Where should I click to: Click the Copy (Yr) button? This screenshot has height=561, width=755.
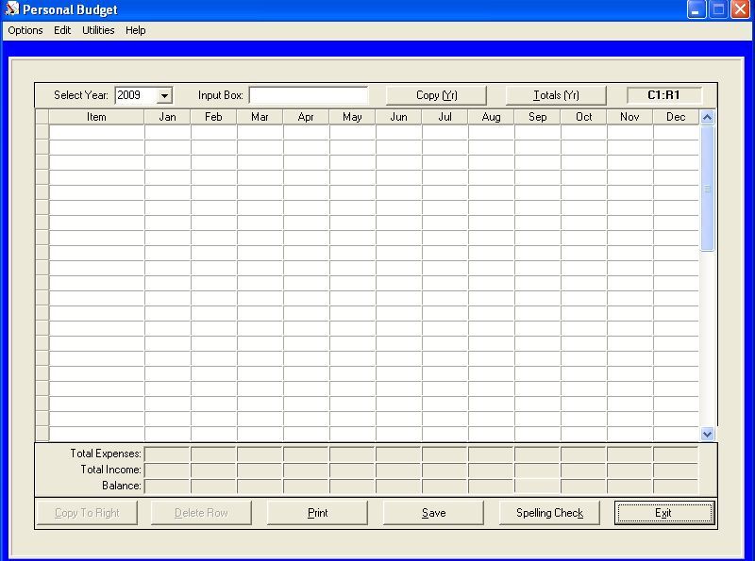(x=435, y=94)
